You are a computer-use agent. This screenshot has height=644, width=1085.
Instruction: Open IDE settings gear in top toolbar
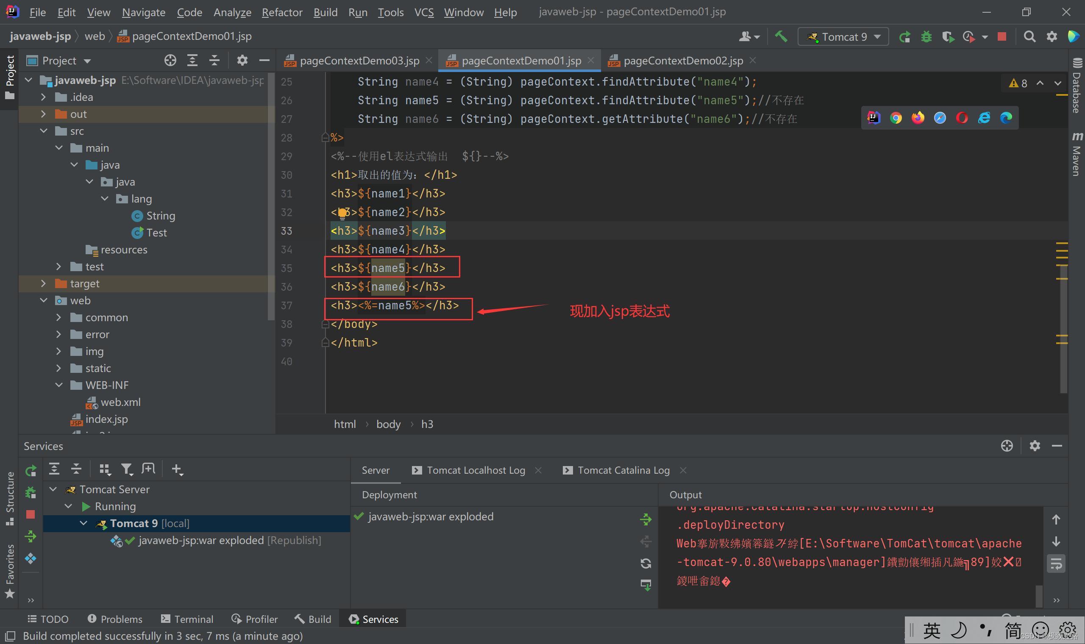pyautogui.click(x=1052, y=36)
